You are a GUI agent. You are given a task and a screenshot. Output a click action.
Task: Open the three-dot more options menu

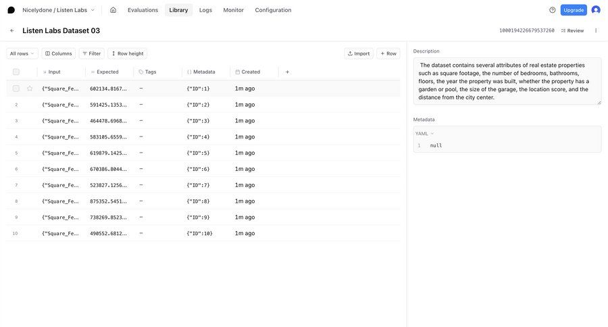[596, 30]
